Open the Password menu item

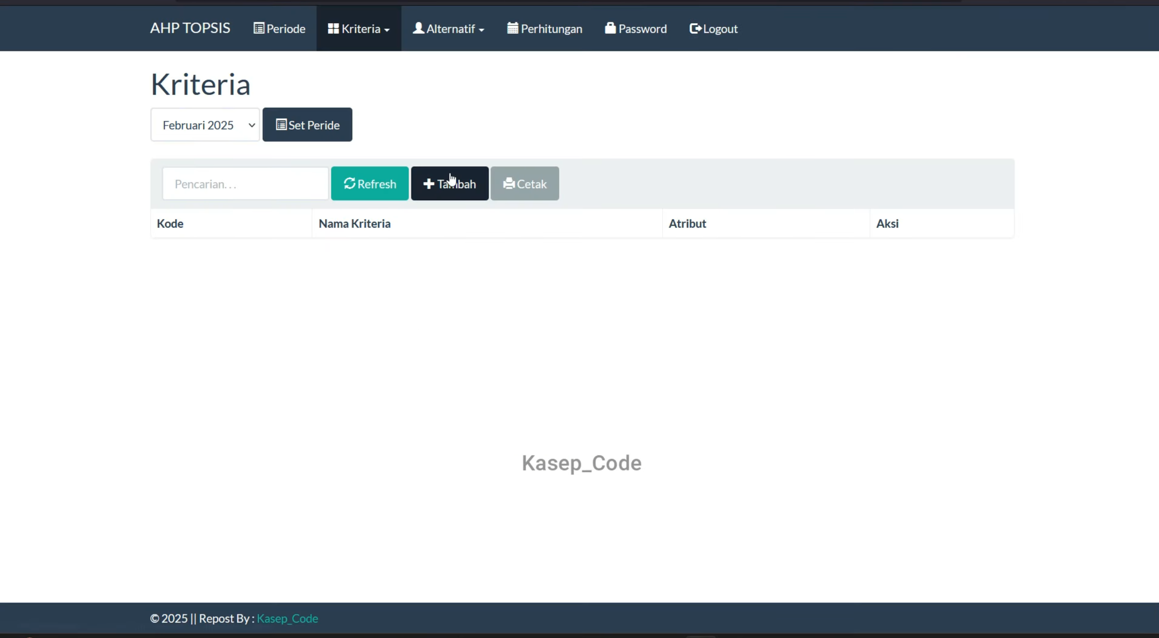(635, 29)
